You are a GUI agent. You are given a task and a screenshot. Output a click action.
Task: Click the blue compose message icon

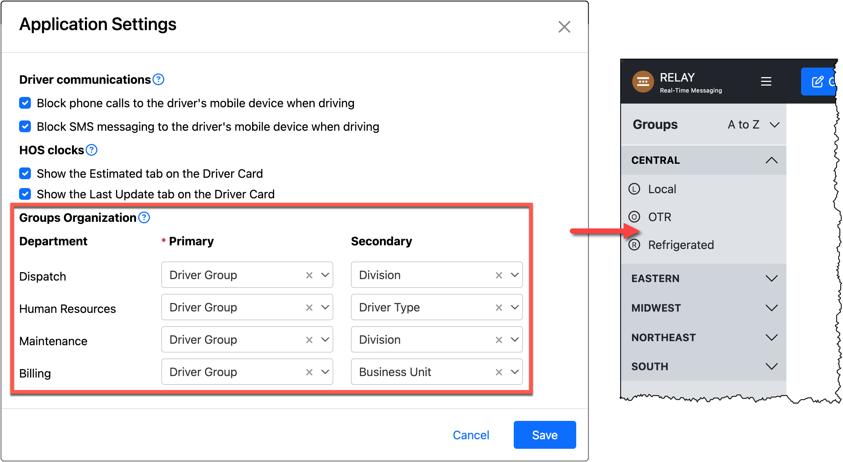817,81
